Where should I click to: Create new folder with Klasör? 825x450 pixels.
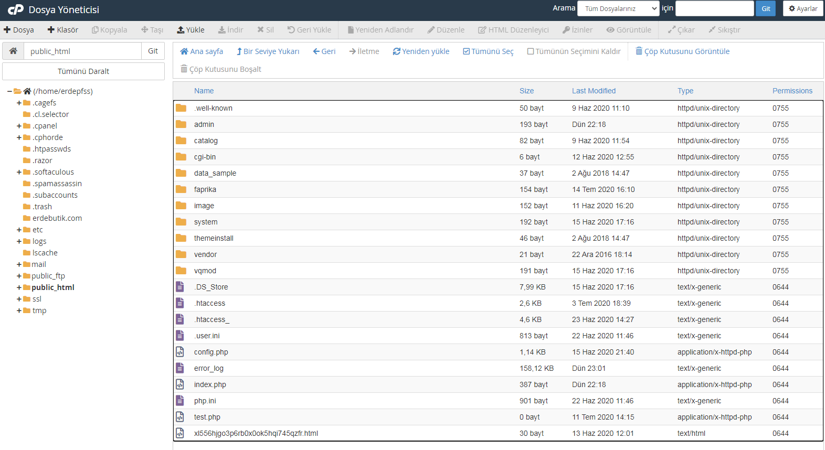coord(63,30)
